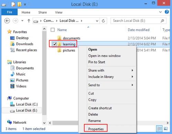Open the Videos library
Screen dimensions: 172x134
click(x=21, y=86)
